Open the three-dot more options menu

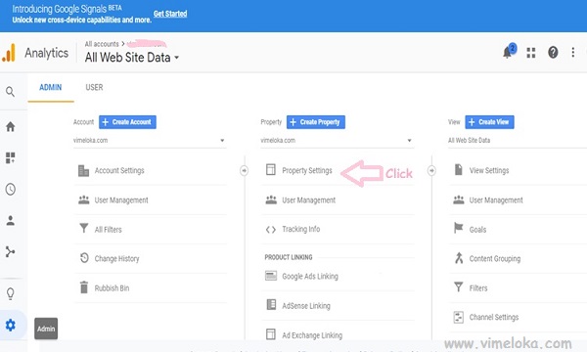572,53
